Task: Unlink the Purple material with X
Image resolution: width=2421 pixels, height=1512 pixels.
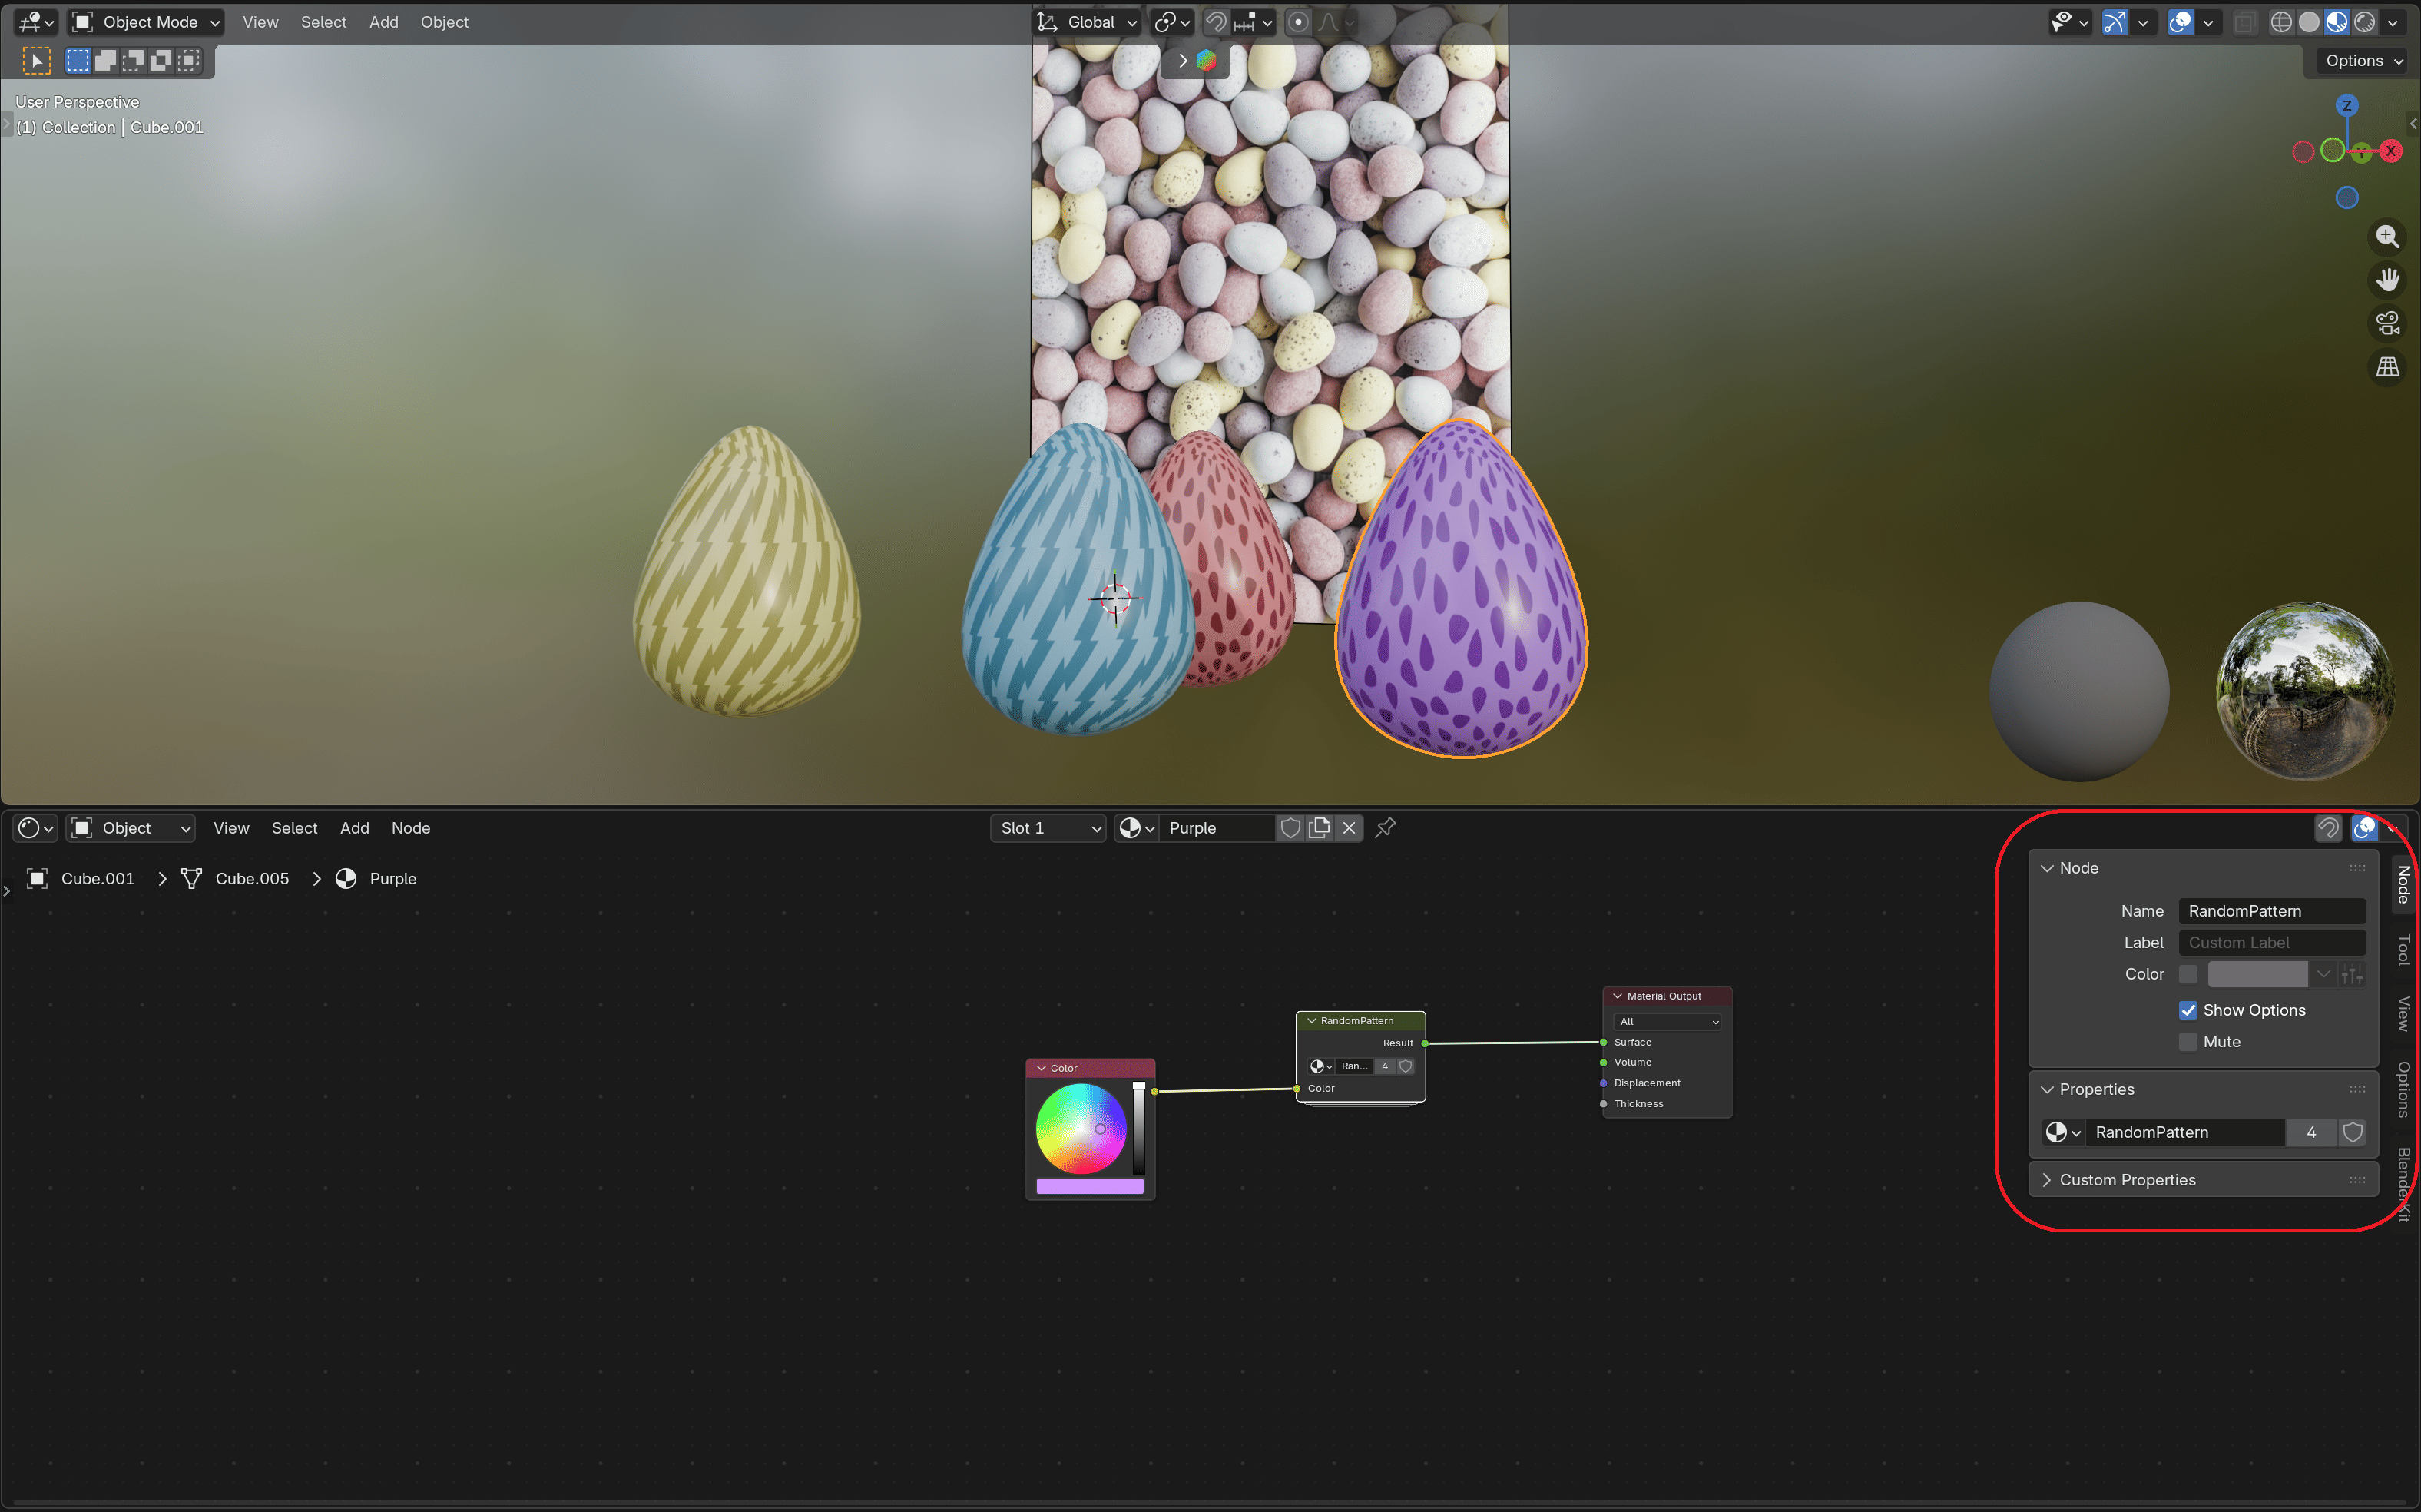Action: pyautogui.click(x=1349, y=828)
